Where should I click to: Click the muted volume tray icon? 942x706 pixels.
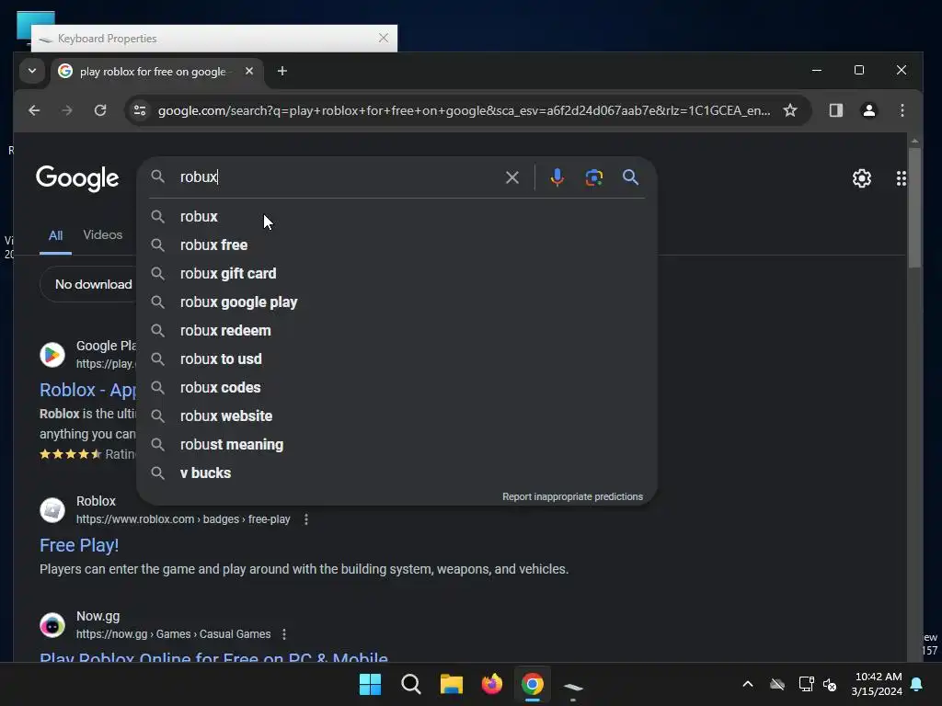coord(830,684)
